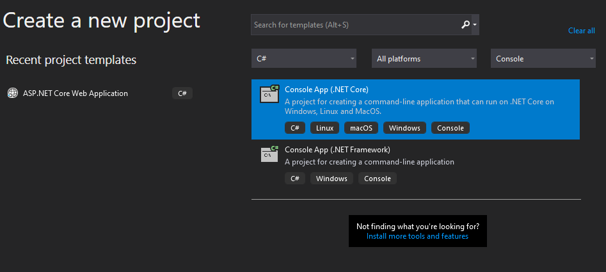Click the search magnifier icon
The image size is (606, 272).
(x=465, y=25)
